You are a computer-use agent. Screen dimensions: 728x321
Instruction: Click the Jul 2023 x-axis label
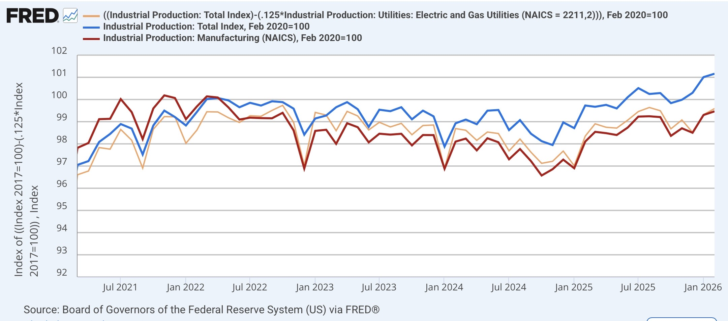(379, 287)
